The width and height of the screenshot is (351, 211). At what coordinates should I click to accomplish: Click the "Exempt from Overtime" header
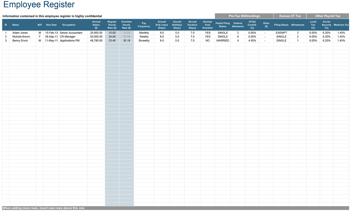tap(208, 25)
